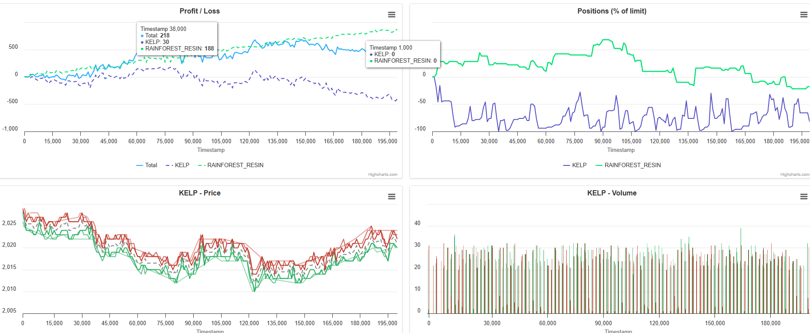Click the Timestamp axis label under Positions chart

[621, 150]
